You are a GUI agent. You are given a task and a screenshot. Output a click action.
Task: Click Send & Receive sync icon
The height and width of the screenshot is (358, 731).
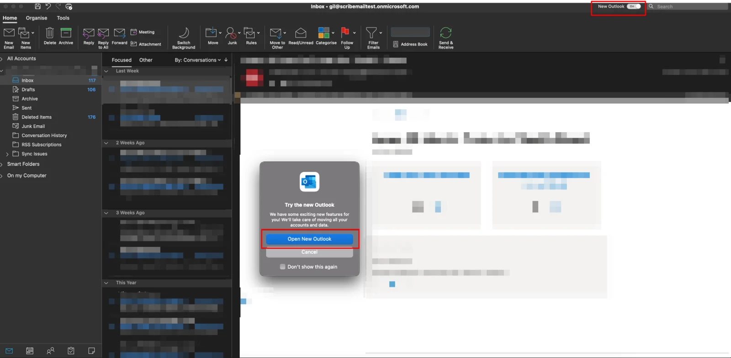click(446, 32)
